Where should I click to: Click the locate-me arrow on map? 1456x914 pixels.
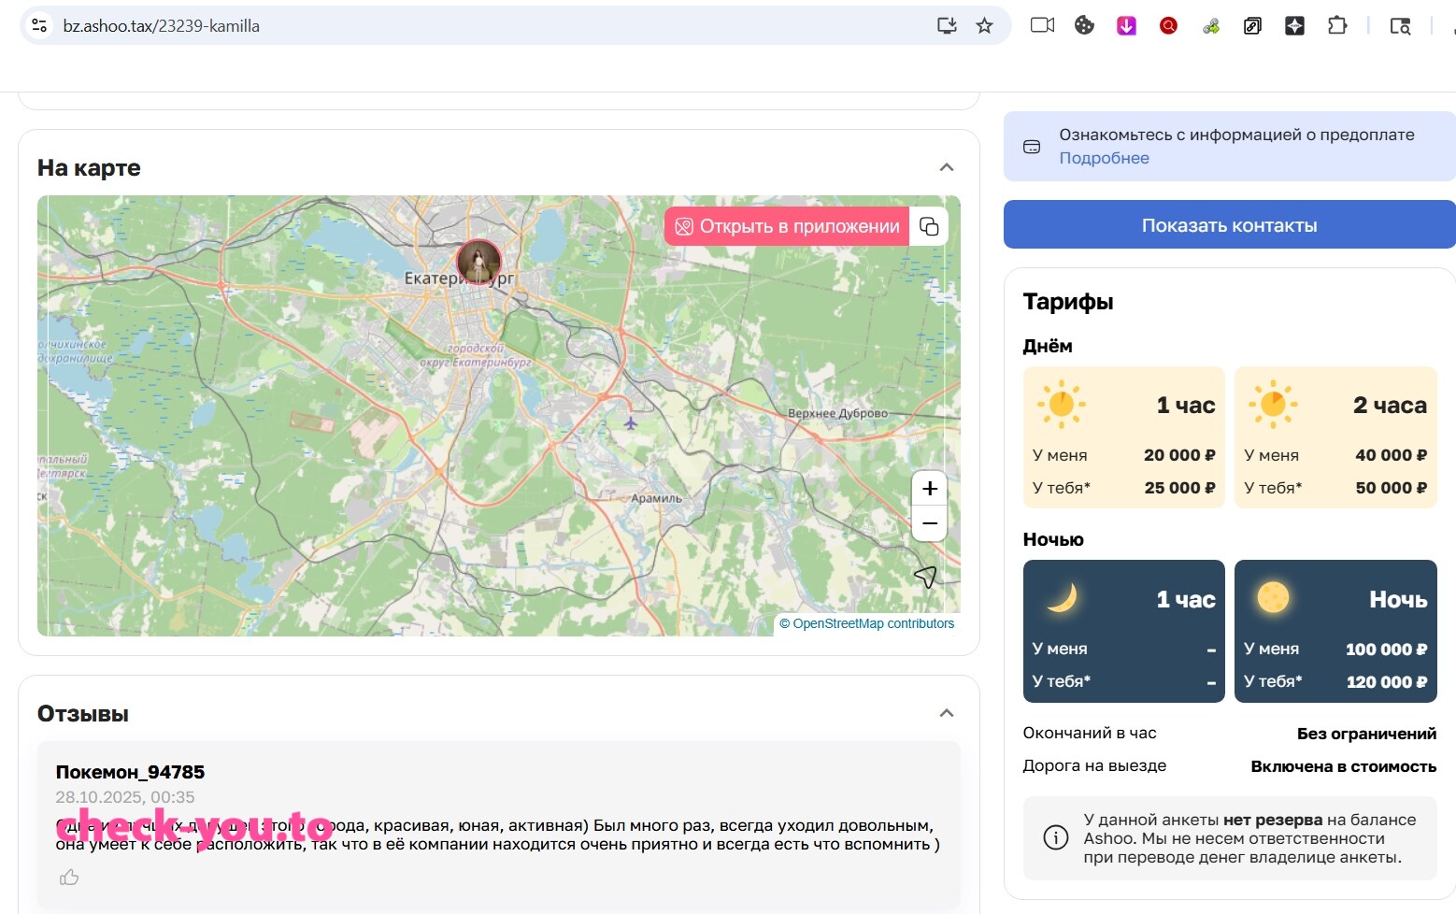925,577
